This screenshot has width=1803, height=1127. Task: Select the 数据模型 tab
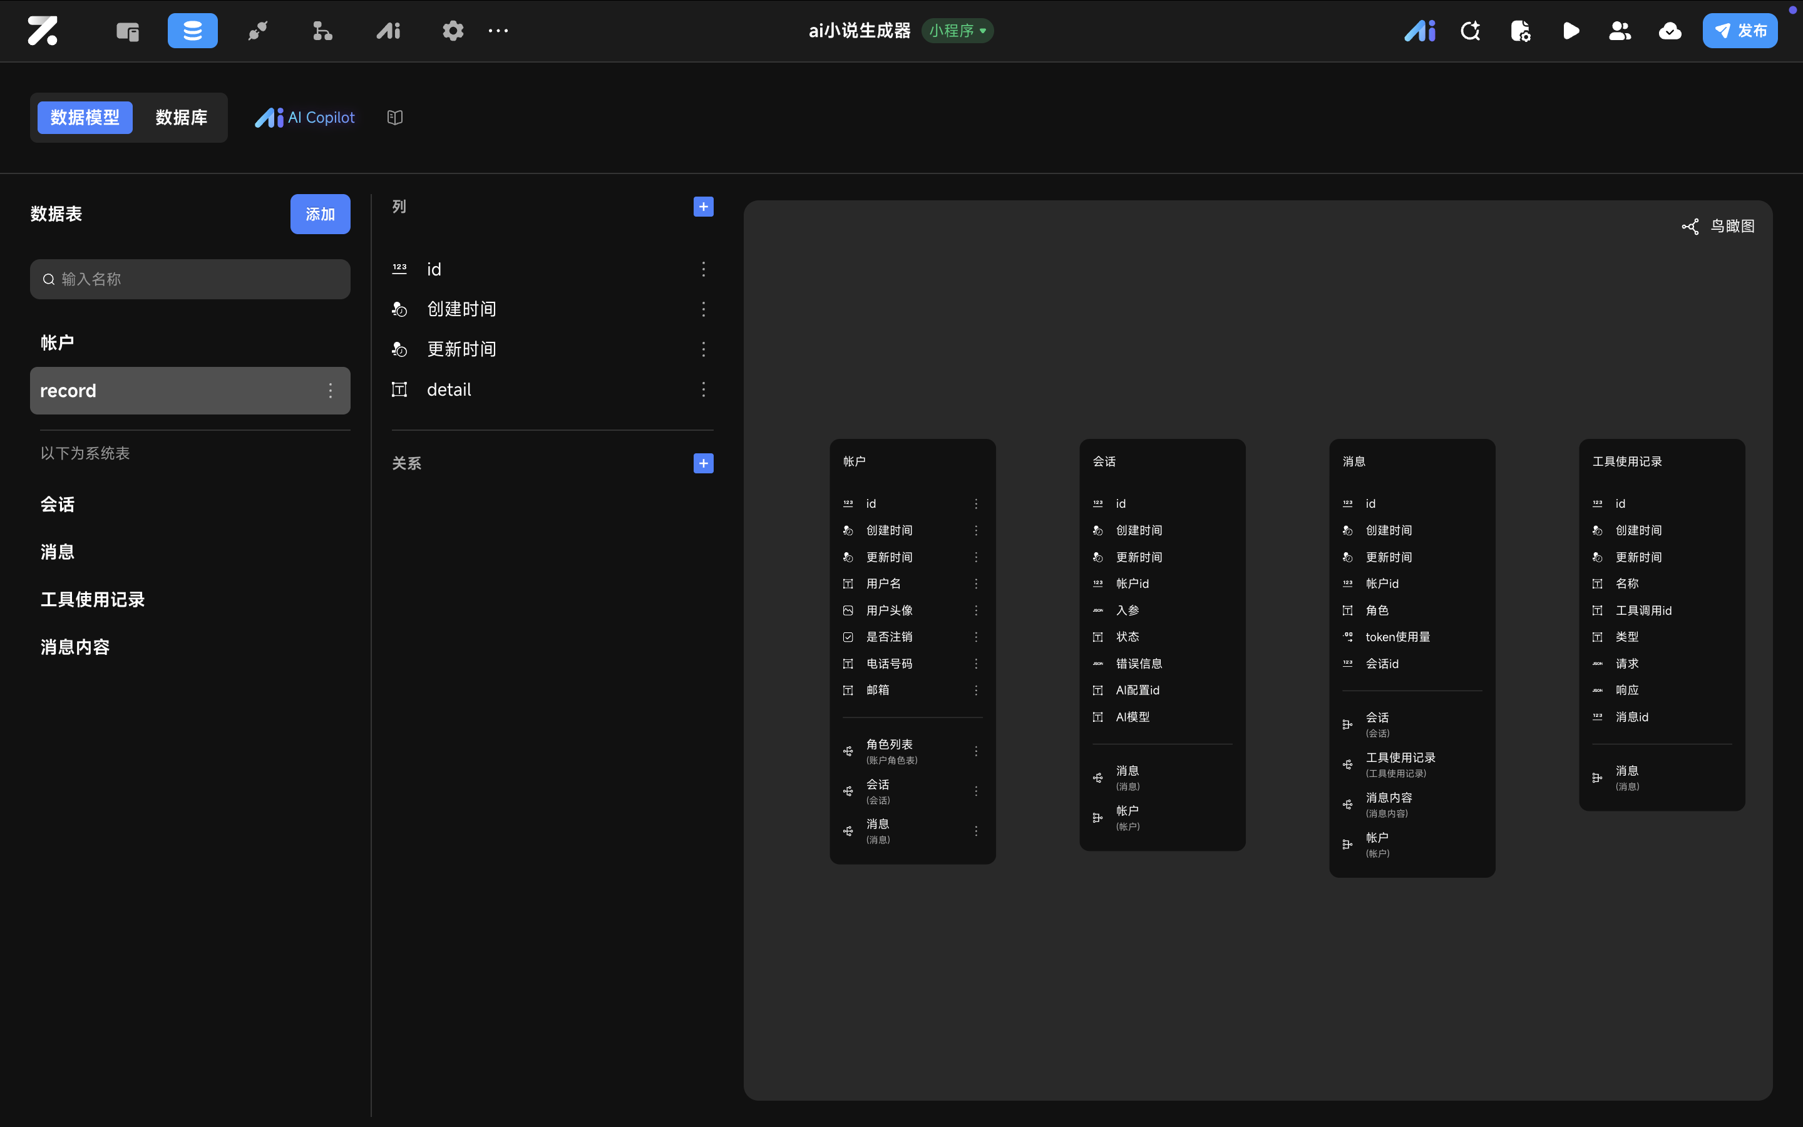pyautogui.click(x=85, y=118)
